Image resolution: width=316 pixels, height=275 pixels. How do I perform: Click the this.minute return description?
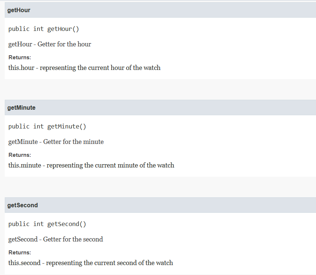click(91, 165)
